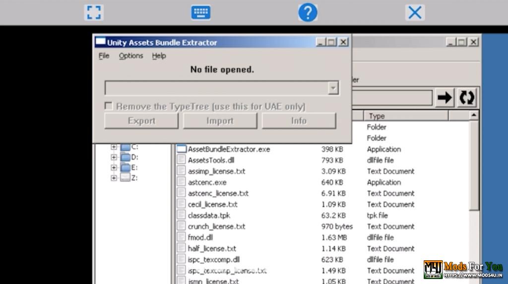Select the AssetsTools.dll file icon

coord(181,160)
